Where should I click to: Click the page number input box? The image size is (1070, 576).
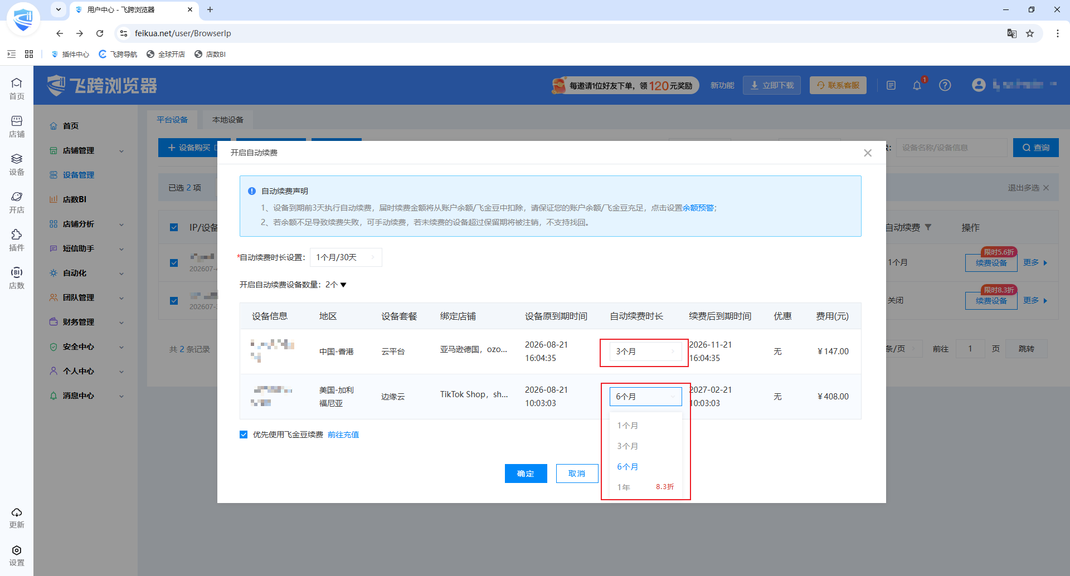pyautogui.click(x=970, y=349)
